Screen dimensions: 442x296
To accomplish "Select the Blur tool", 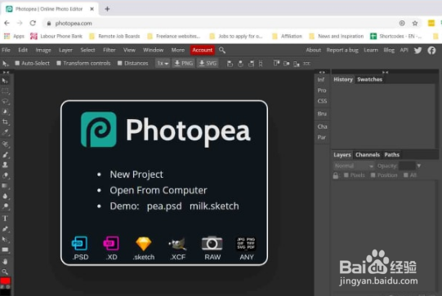I will (x=5, y=196).
